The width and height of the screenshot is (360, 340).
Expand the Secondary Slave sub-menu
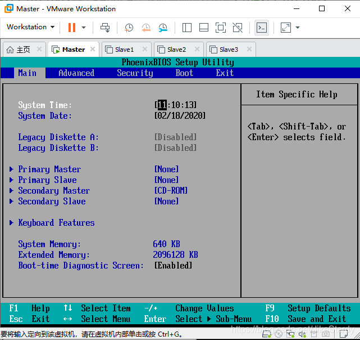[x=48, y=202]
